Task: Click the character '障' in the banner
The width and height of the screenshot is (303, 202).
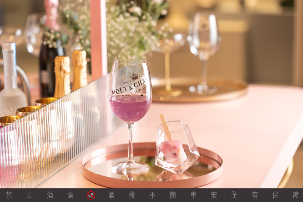Action: point(296,195)
